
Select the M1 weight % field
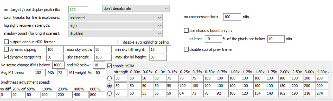click(x=100, y=73)
